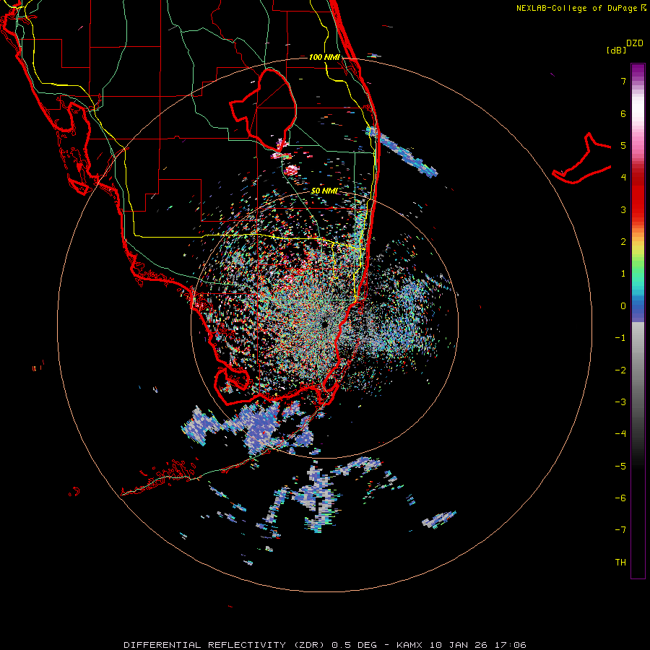
Task: Click the red Bahamas island outline at right
Action: 582,160
